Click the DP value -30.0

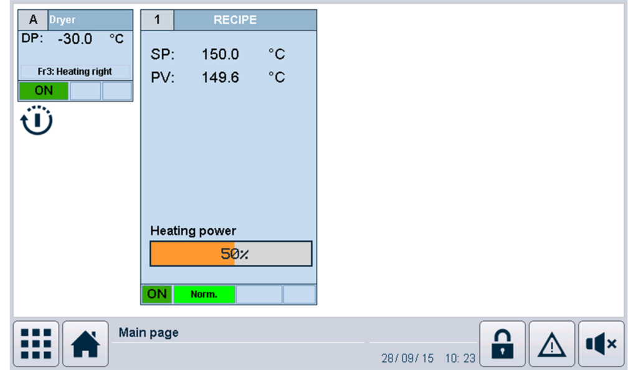pyautogui.click(x=75, y=39)
